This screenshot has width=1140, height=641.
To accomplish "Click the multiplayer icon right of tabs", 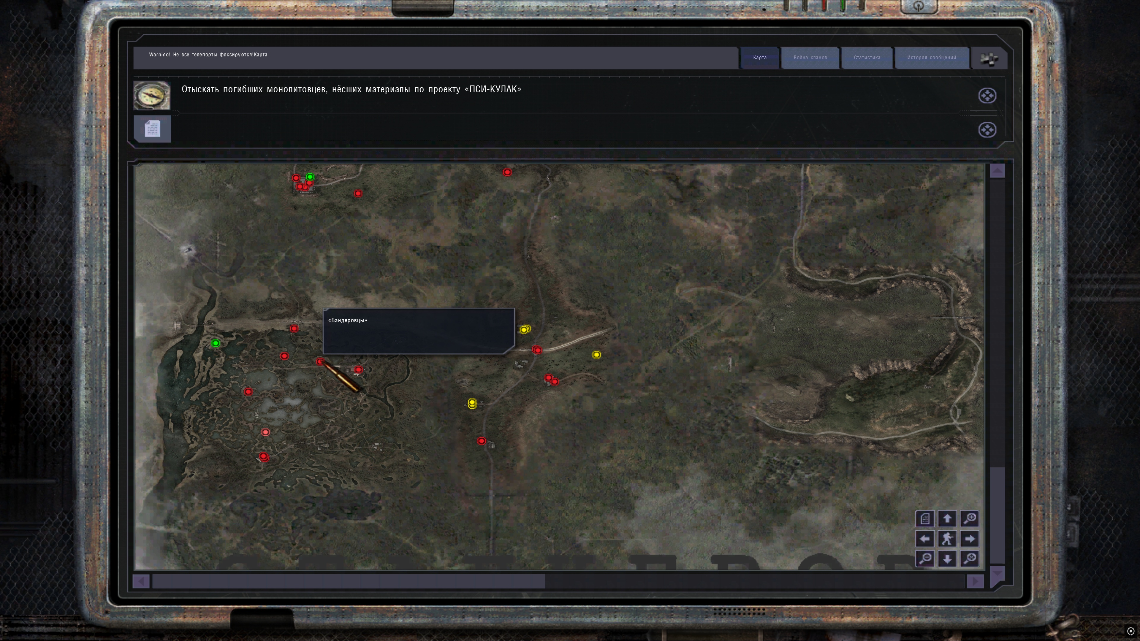I will (989, 58).
